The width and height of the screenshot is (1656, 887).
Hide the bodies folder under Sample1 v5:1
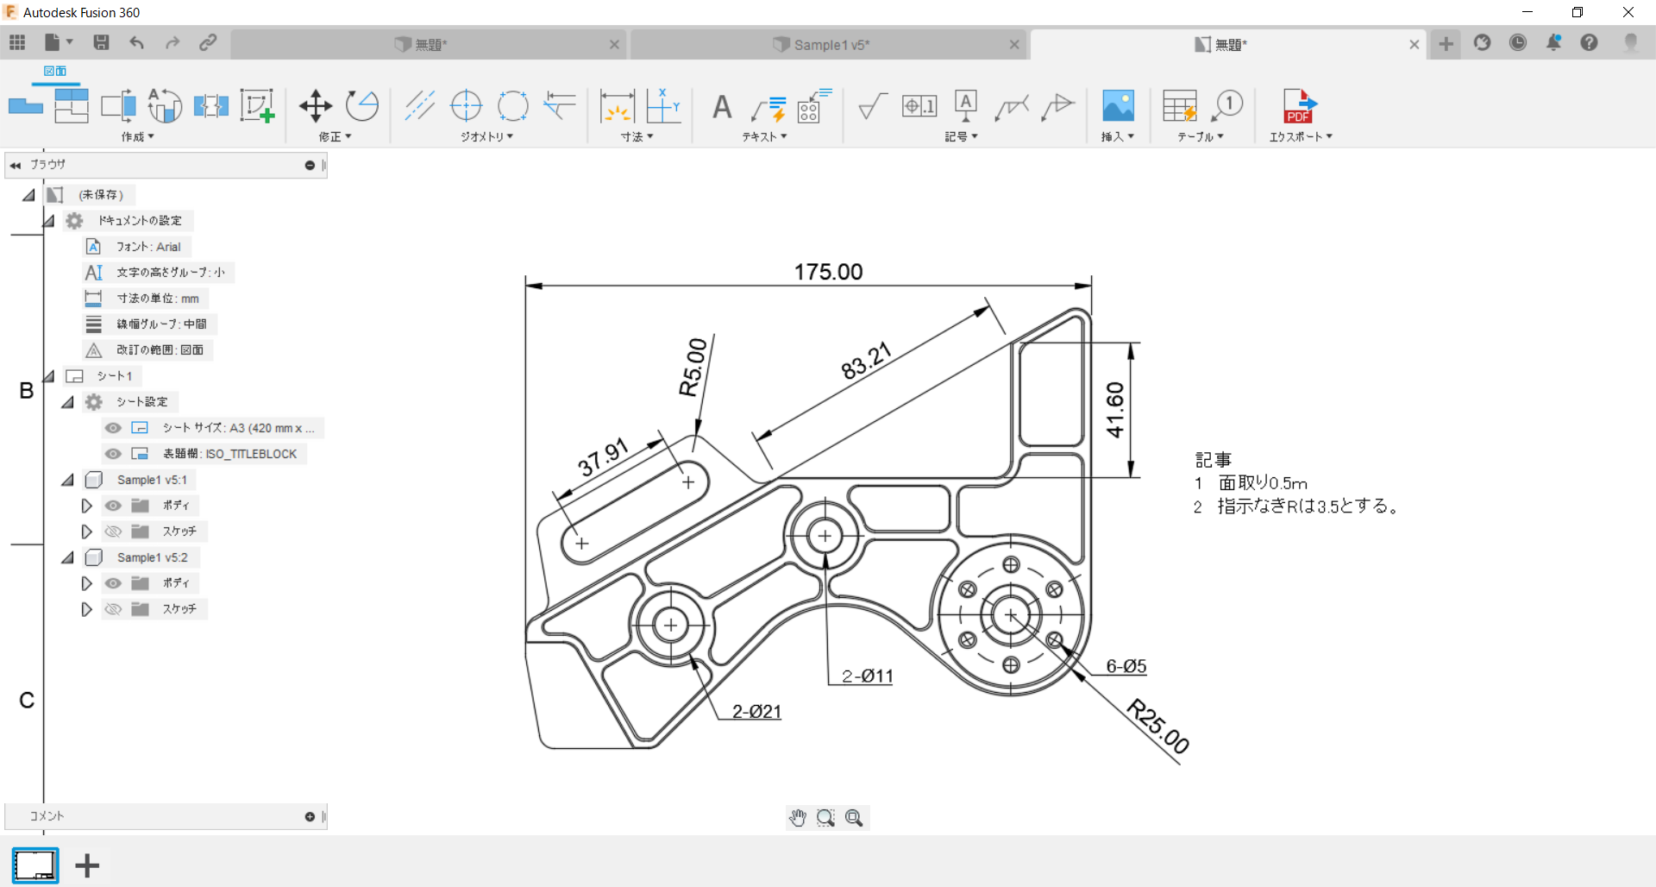click(113, 506)
